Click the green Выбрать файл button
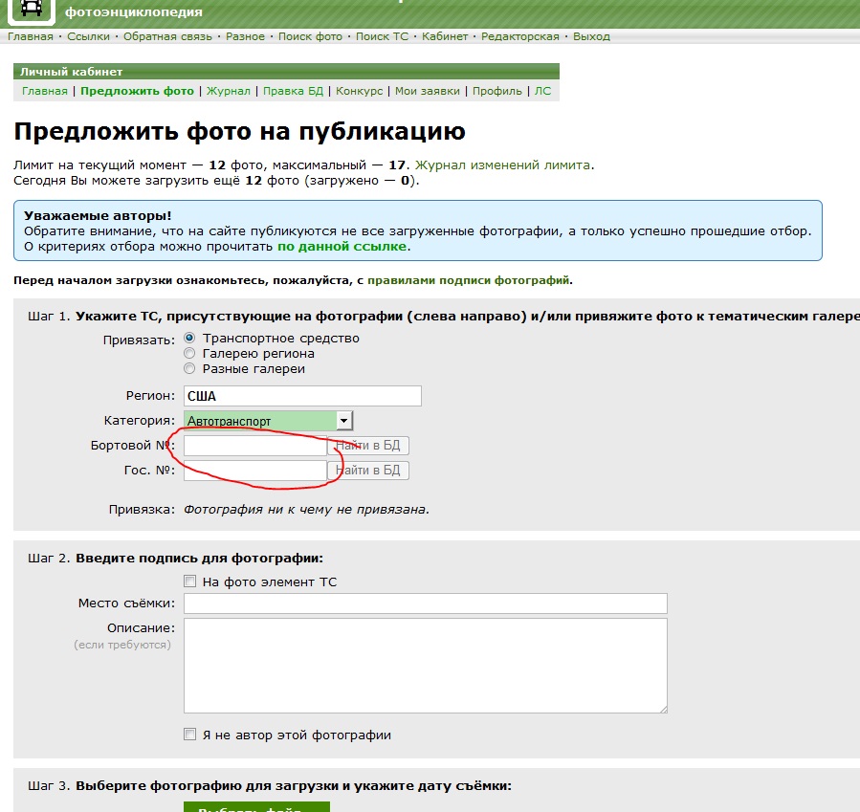Image resolution: width=860 pixels, height=812 pixels. pyautogui.click(x=256, y=806)
